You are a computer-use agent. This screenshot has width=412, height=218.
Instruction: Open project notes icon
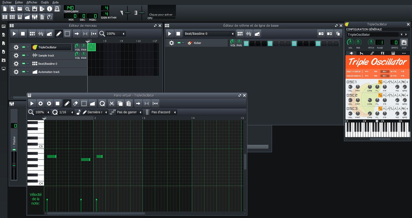tap(42, 17)
